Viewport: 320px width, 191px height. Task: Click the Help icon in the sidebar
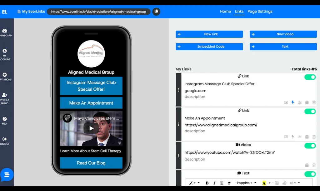6,119
